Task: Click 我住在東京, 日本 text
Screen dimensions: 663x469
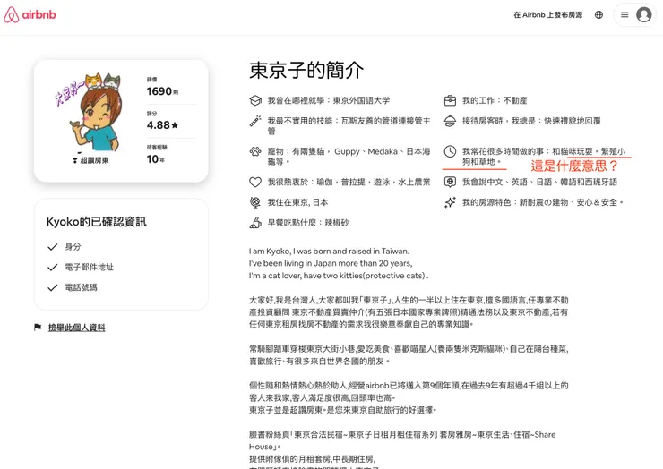Action: point(297,202)
